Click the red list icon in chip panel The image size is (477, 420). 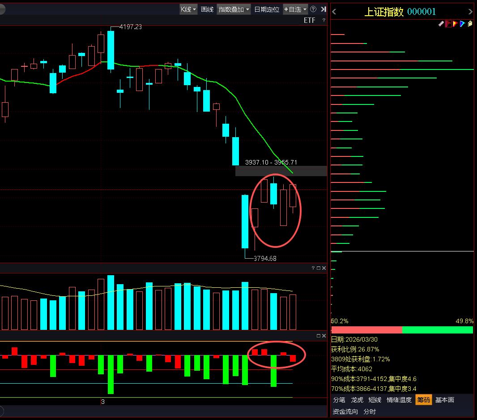448,24
